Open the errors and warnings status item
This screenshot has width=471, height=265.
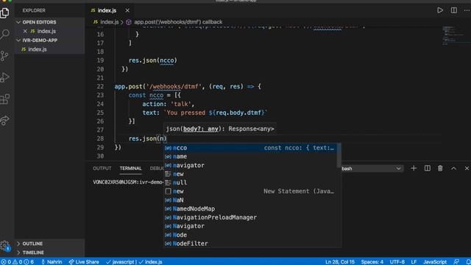click(x=18, y=262)
